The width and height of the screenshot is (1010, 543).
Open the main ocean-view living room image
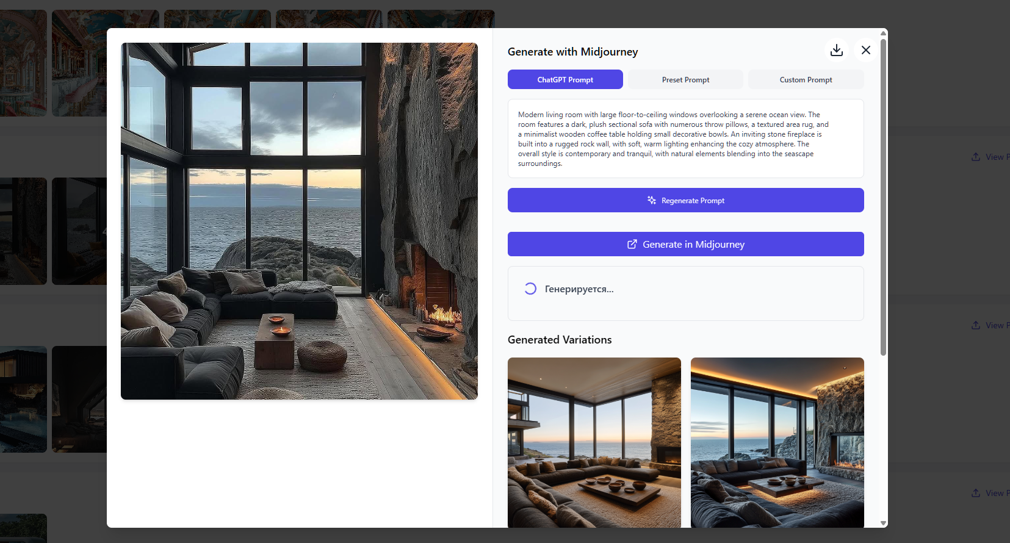[299, 221]
